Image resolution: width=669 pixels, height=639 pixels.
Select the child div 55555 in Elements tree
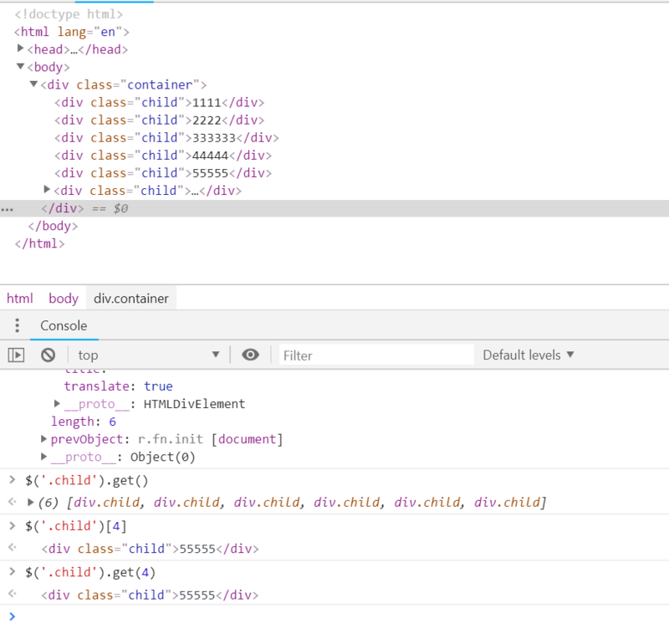pyautogui.click(x=163, y=173)
